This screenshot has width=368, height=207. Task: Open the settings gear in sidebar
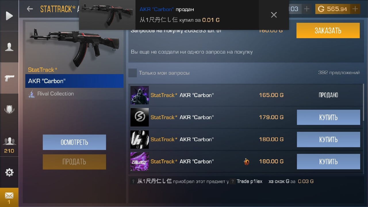point(9,172)
